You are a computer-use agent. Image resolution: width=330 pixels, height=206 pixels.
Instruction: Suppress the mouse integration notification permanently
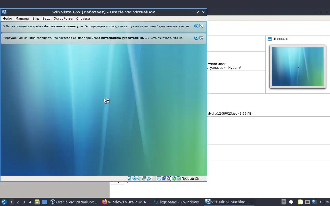click(x=201, y=38)
